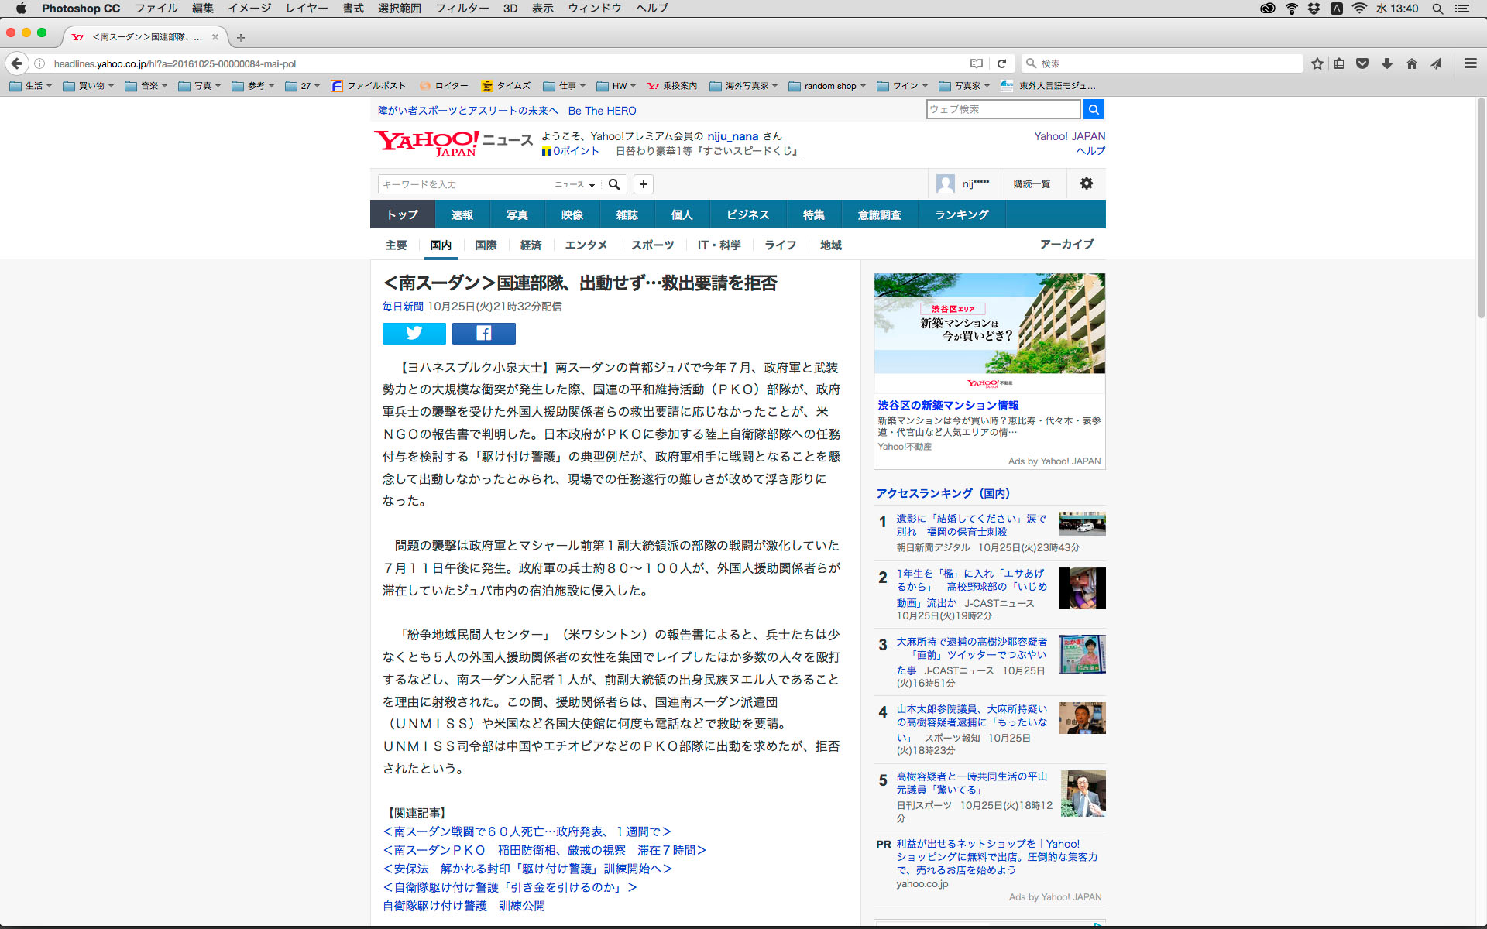Click the ウェブ検索 input field

pos(1002,109)
